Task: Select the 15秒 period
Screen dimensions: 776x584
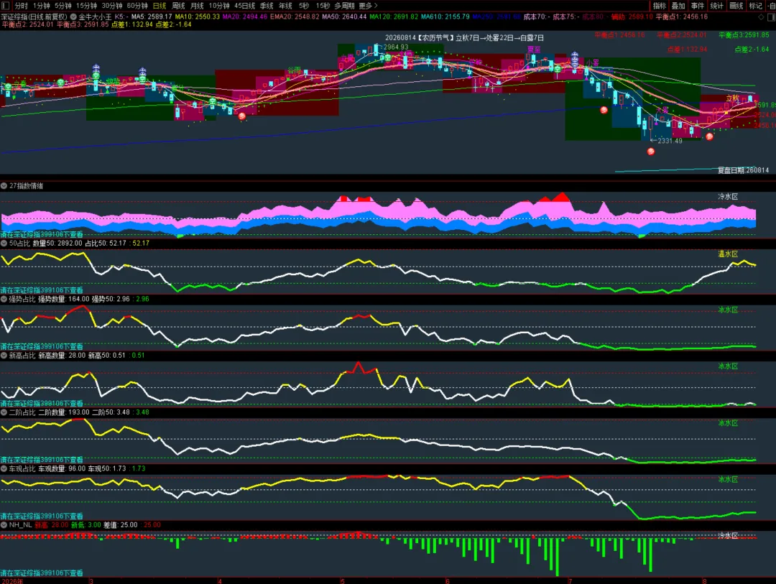Action: (x=323, y=6)
